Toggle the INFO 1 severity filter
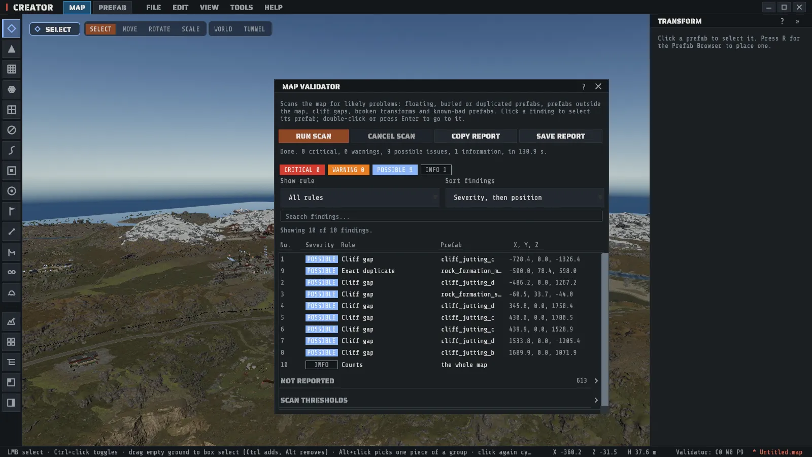Viewport: 812px width, 457px height. coord(436,170)
